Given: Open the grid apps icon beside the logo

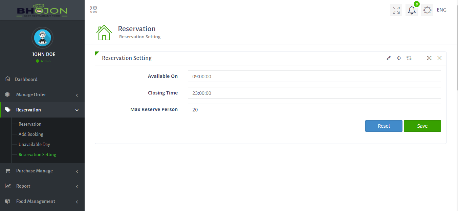Looking at the screenshot, I should click(x=94, y=9).
